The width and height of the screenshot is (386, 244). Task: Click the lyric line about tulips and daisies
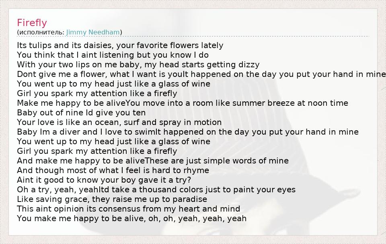[120, 45]
